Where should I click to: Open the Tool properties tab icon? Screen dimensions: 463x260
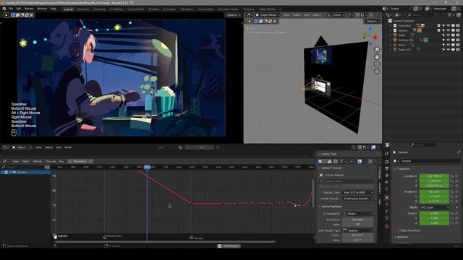coord(387,154)
